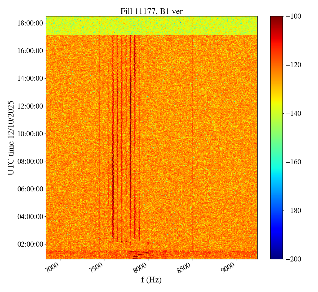The width and height of the screenshot is (318, 292).
Task: Click the −200 colorbar tick label
Action: click(x=293, y=259)
